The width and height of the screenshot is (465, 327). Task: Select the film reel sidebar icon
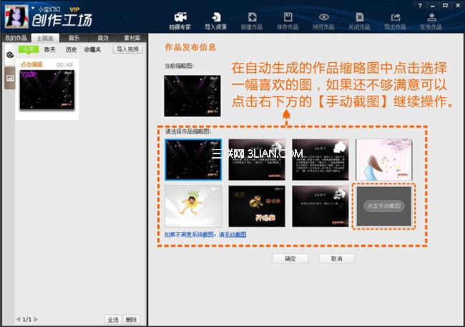(x=10, y=55)
